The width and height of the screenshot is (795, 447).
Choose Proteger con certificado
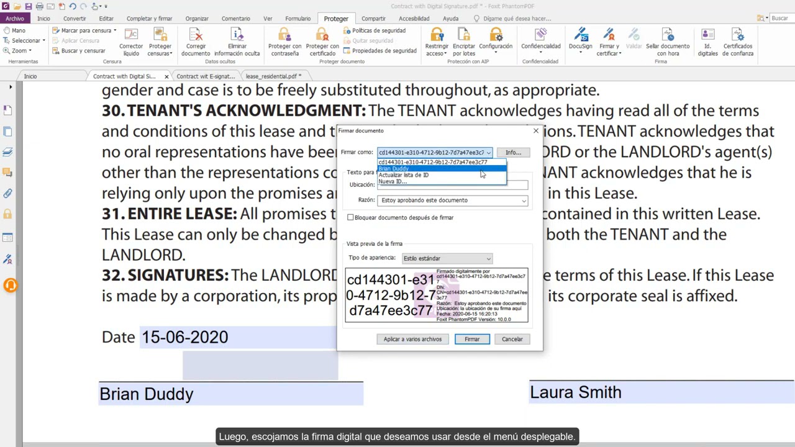[322, 42]
